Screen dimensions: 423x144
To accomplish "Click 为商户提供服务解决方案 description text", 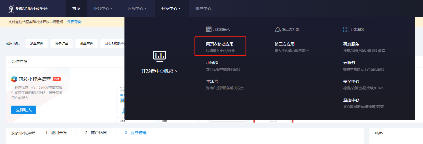I will (225, 88).
